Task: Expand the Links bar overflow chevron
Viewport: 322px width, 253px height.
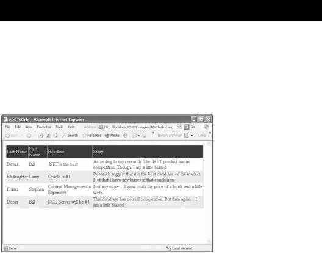Action: [209, 133]
